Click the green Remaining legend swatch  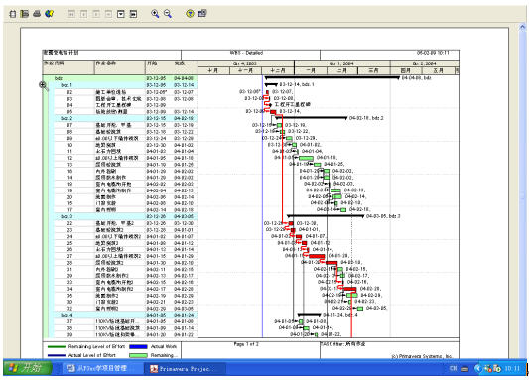tap(138, 355)
